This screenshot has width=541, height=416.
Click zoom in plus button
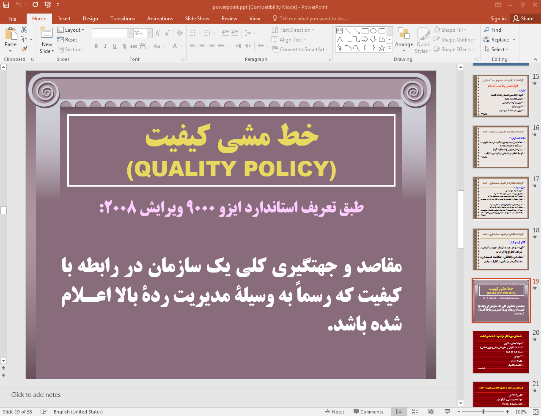(x=508, y=412)
